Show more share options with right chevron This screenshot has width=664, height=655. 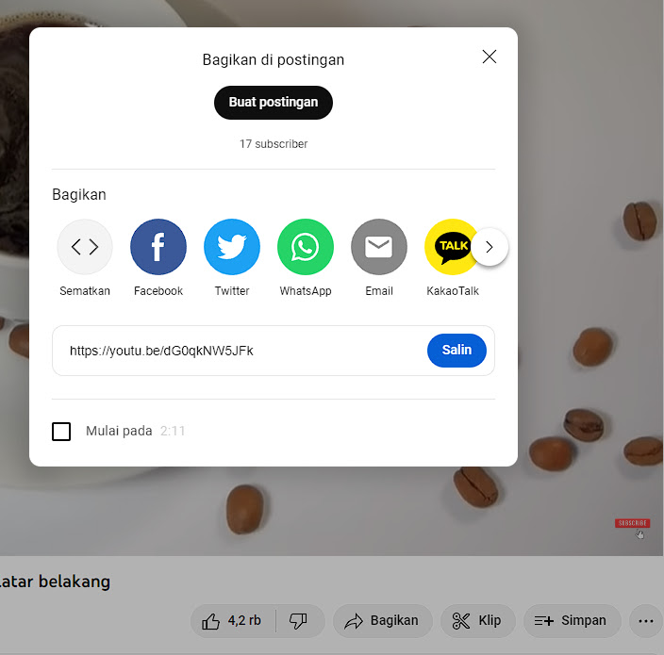[x=490, y=247]
